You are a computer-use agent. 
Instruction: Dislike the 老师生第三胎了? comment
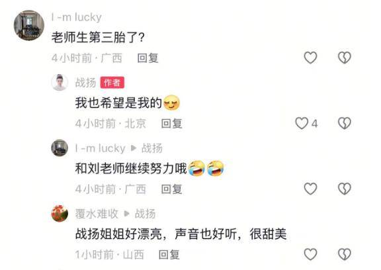(x=345, y=58)
